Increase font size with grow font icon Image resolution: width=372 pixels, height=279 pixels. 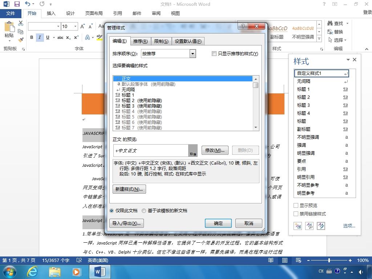[82, 26]
